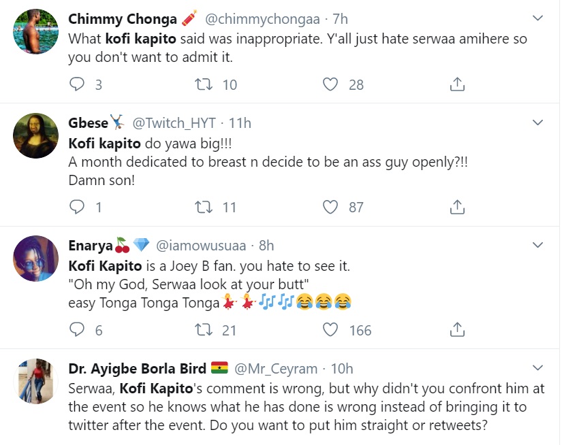Retweet Chimmy Chonga's tweet
562x445 pixels.
click(203, 84)
